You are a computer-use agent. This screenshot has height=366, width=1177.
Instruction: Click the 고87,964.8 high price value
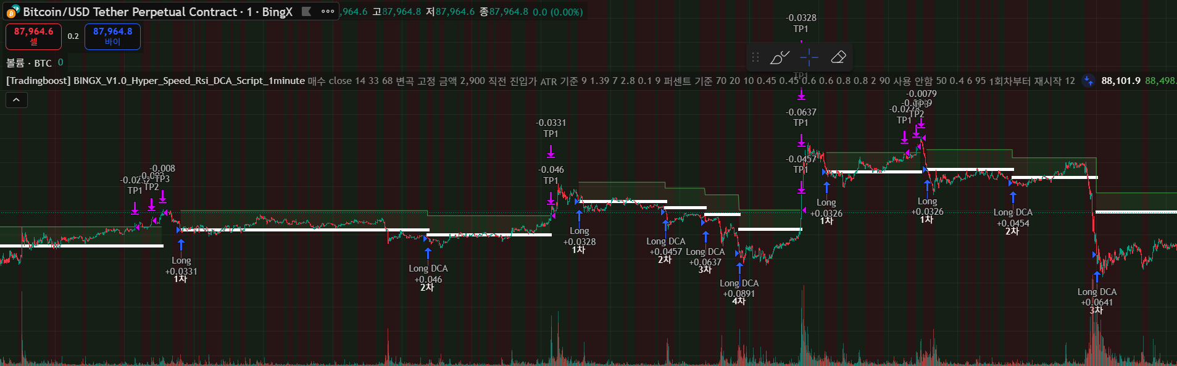(x=397, y=12)
